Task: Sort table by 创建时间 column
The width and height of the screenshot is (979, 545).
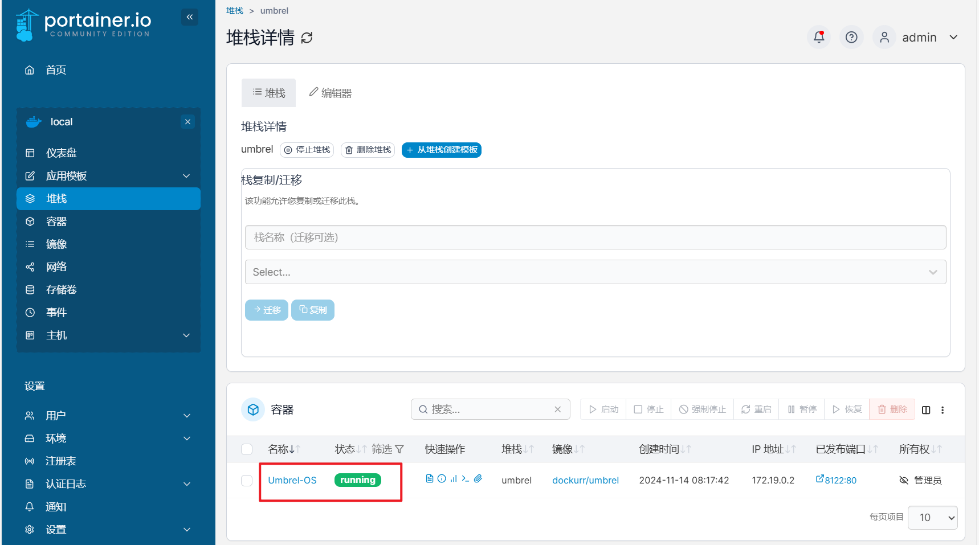Action: pos(665,449)
